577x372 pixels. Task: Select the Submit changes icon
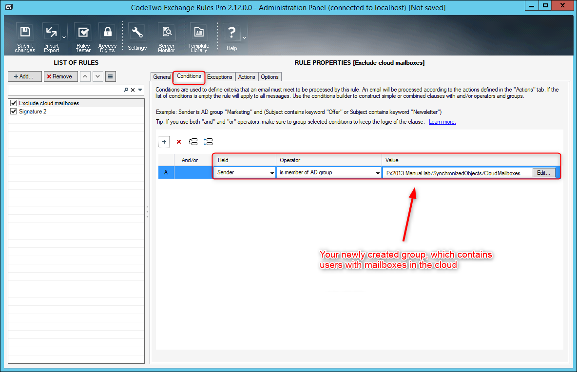coord(24,32)
